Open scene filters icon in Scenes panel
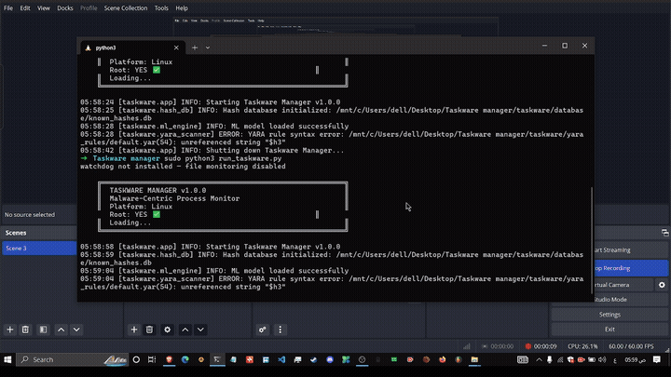Viewport: 671px width, 377px height. click(43, 330)
